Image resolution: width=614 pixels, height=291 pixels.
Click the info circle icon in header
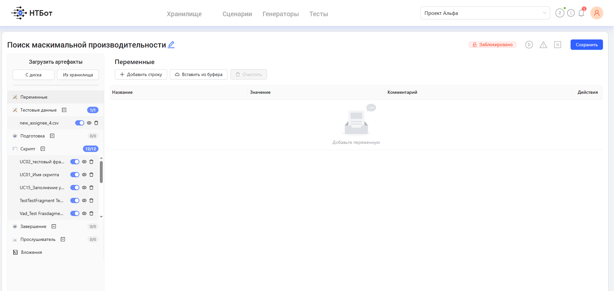[x=571, y=13]
